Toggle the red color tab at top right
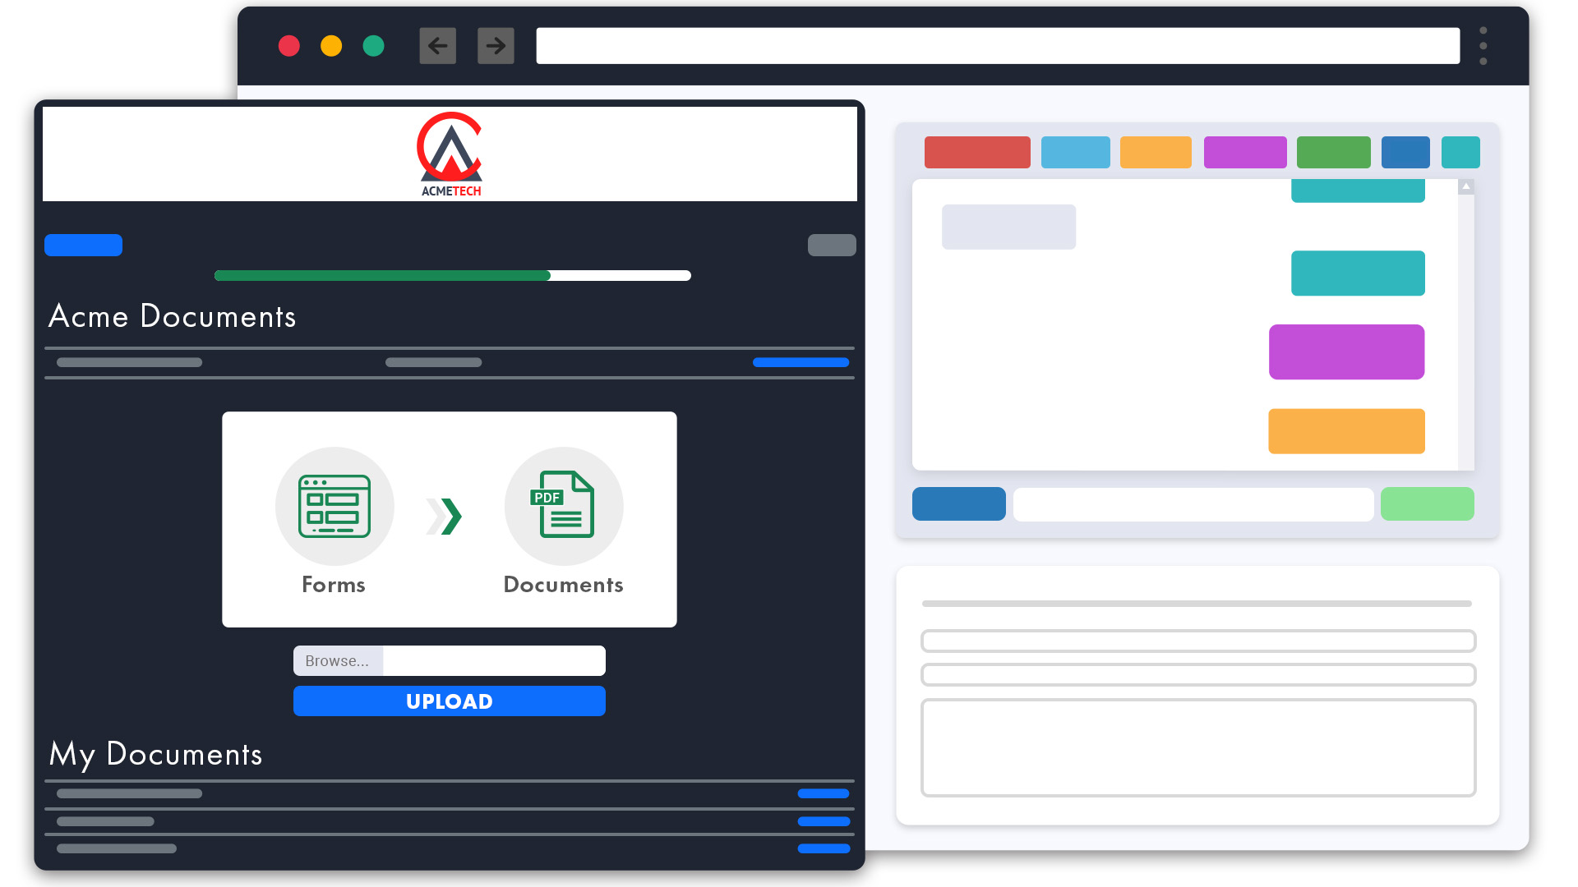This screenshot has width=1578, height=887. click(976, 152)
